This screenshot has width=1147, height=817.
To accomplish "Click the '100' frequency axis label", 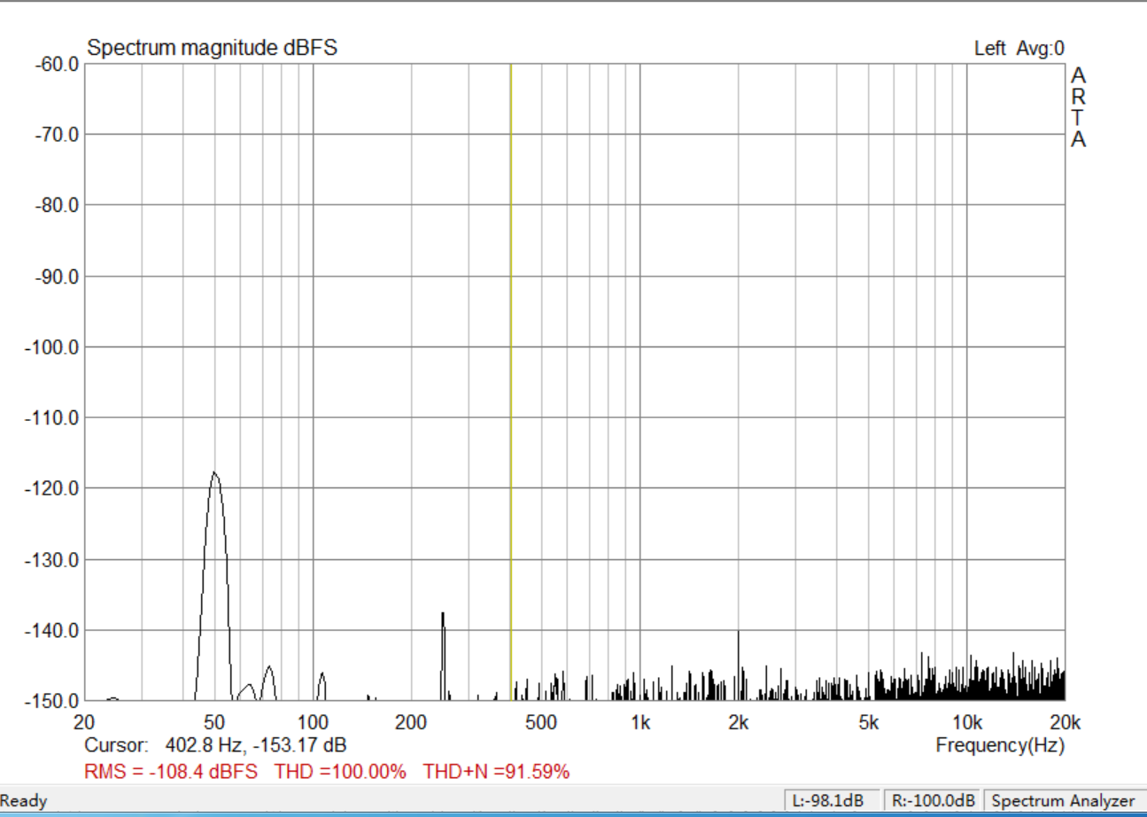I will [x=313, y=722].
